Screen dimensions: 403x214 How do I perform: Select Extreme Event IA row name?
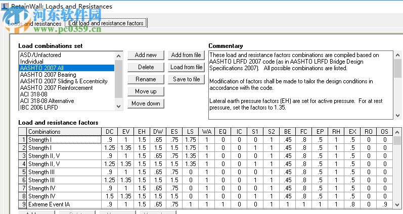[64, 204]
